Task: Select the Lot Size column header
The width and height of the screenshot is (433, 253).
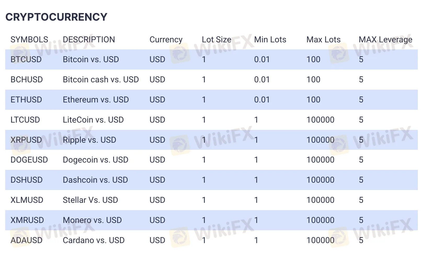Action: pyautogui.click(x=216, y=39)
